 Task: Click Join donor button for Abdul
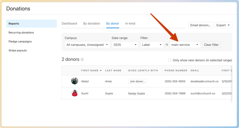tap(137, 81)
